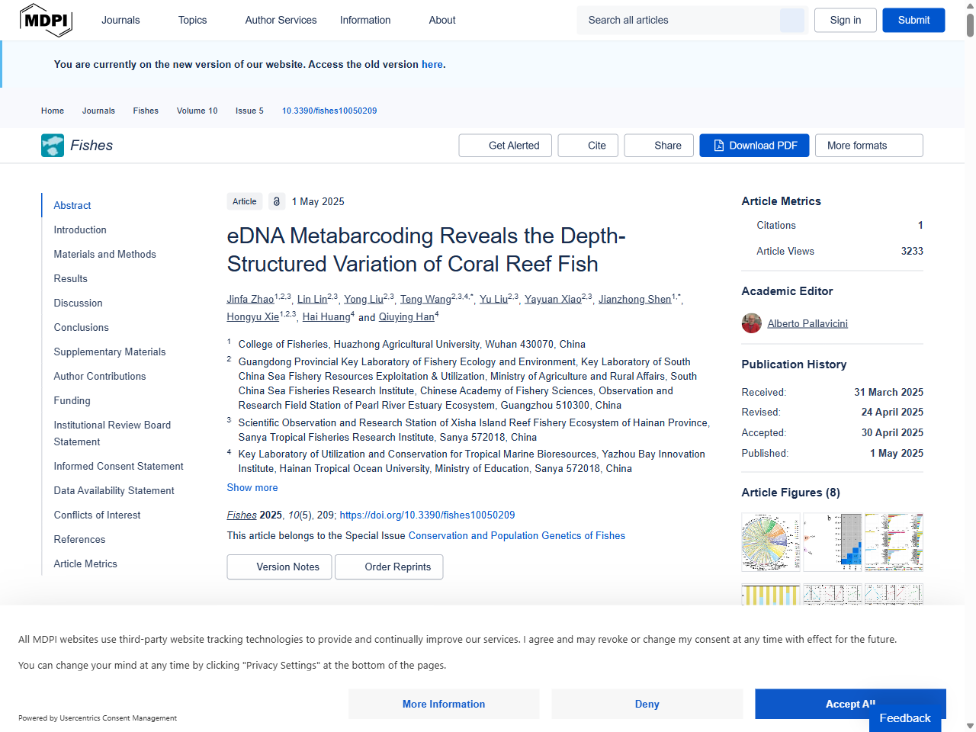Image resolution: width=976 pixels, height=732 pixels.
Task: Click the Fishes journal logo icon
Action: point(52,145)
